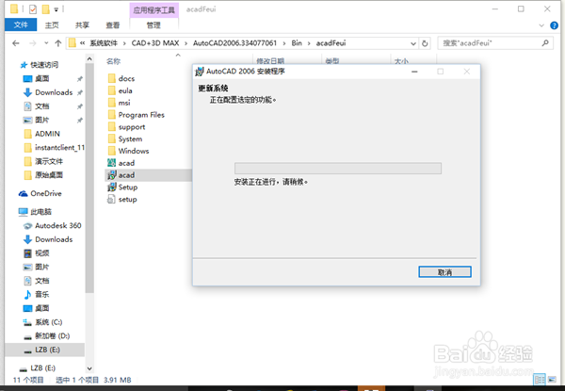Open the music library in sidebar

pyautogui.click(x=36, y=294)
